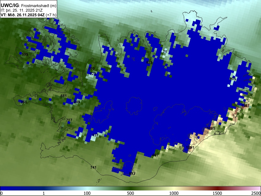Click the legend tick label 1000
The height and width of the screenshot is (196, 261).
(x=174, y=193)
